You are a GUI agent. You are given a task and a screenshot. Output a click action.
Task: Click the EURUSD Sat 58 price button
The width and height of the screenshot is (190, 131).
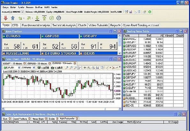(12, 46)
